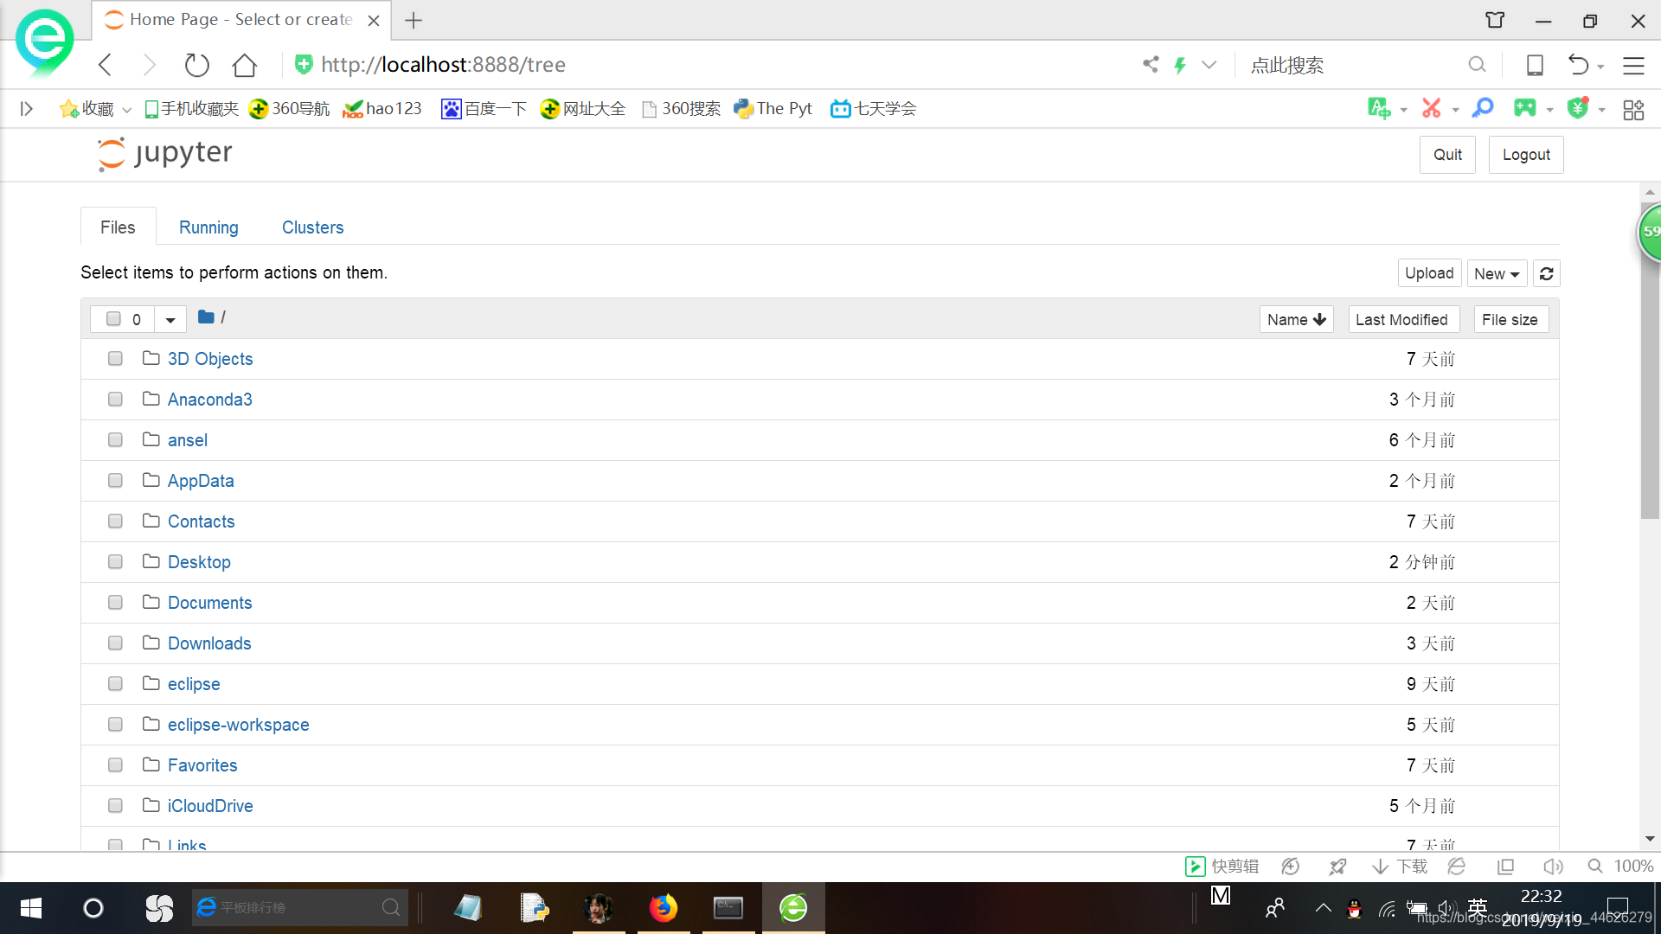Expand the gamepad extension dropdown arrow
Viewport: 1661px width, 934px height.
click(1549, 110)
